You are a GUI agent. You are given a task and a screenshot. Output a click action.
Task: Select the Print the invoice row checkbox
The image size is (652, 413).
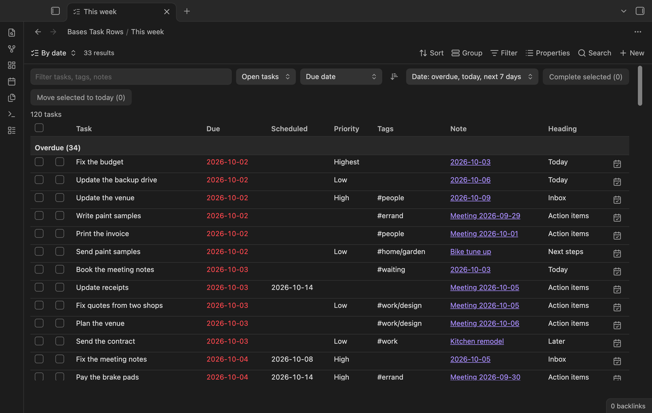39,233
